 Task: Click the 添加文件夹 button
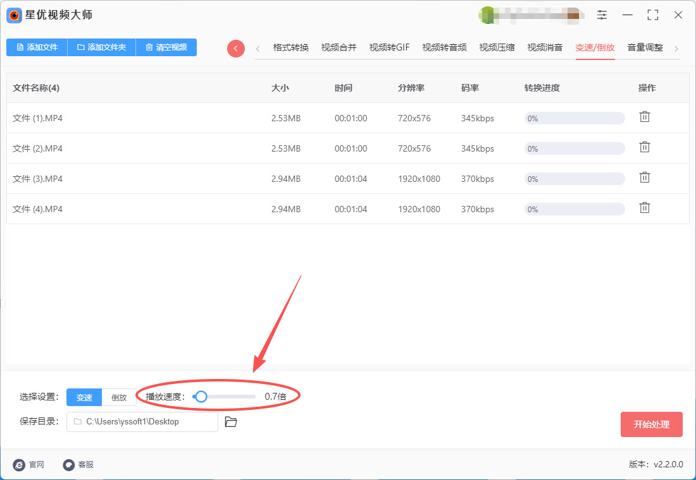click(x=101, y=47)
